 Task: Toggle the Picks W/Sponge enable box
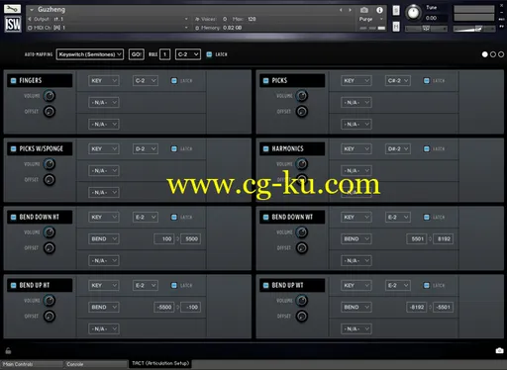pyautogui.click(x=14, y=148)
